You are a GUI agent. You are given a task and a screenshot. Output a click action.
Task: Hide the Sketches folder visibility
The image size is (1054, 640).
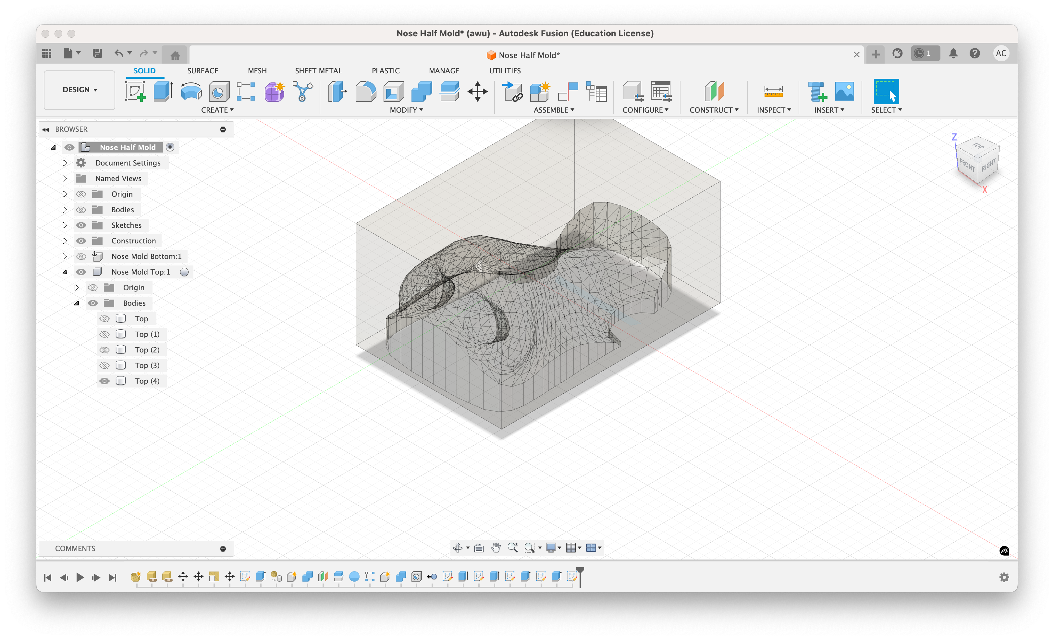81,226
